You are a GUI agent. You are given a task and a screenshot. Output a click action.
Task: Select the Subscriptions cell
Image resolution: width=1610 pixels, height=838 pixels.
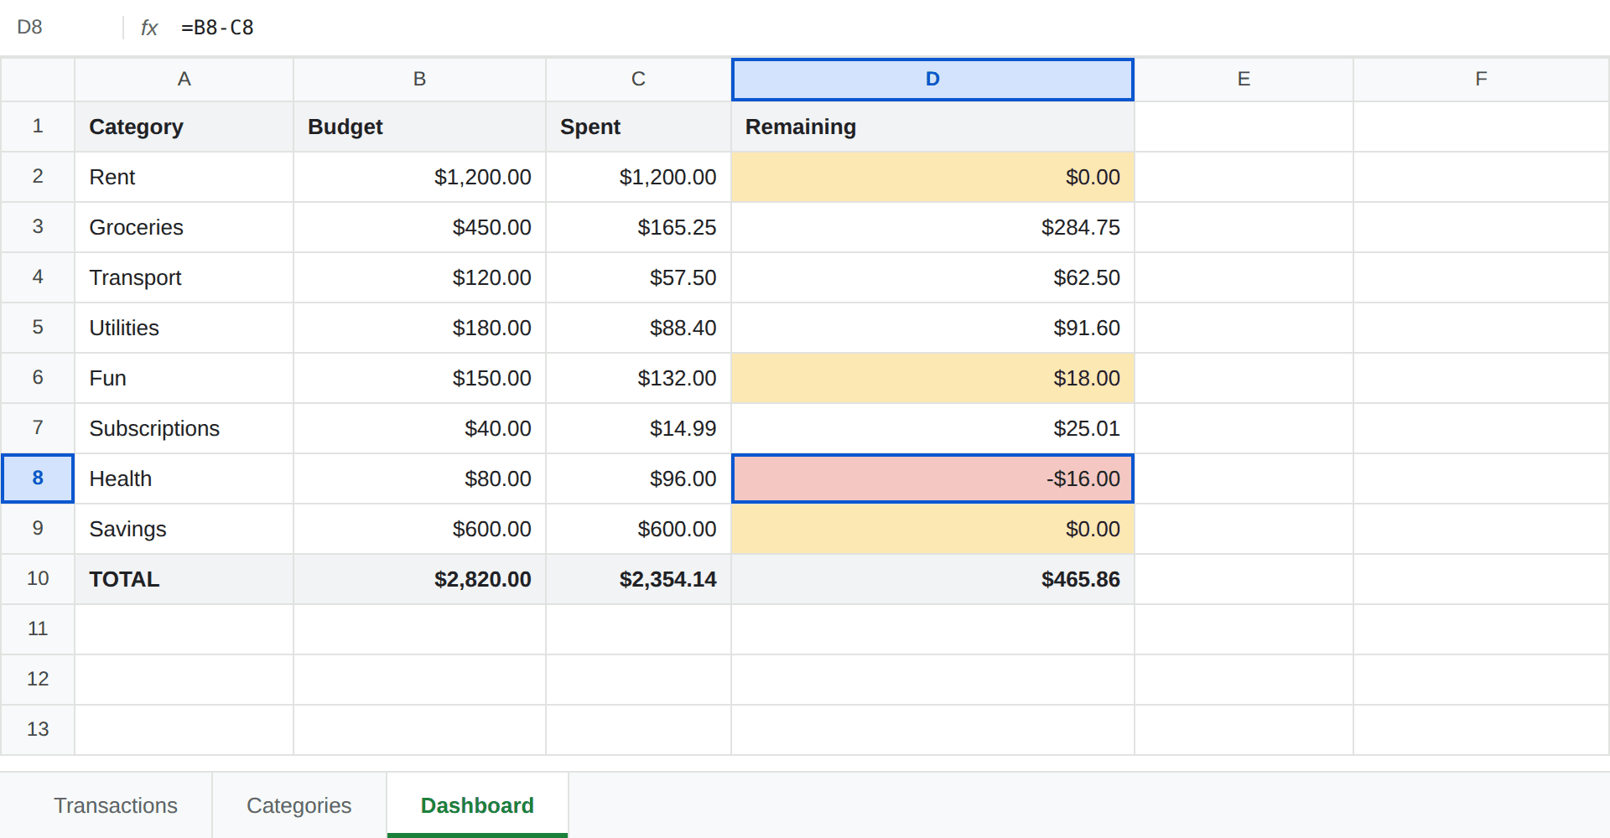(x=184, y=428)
